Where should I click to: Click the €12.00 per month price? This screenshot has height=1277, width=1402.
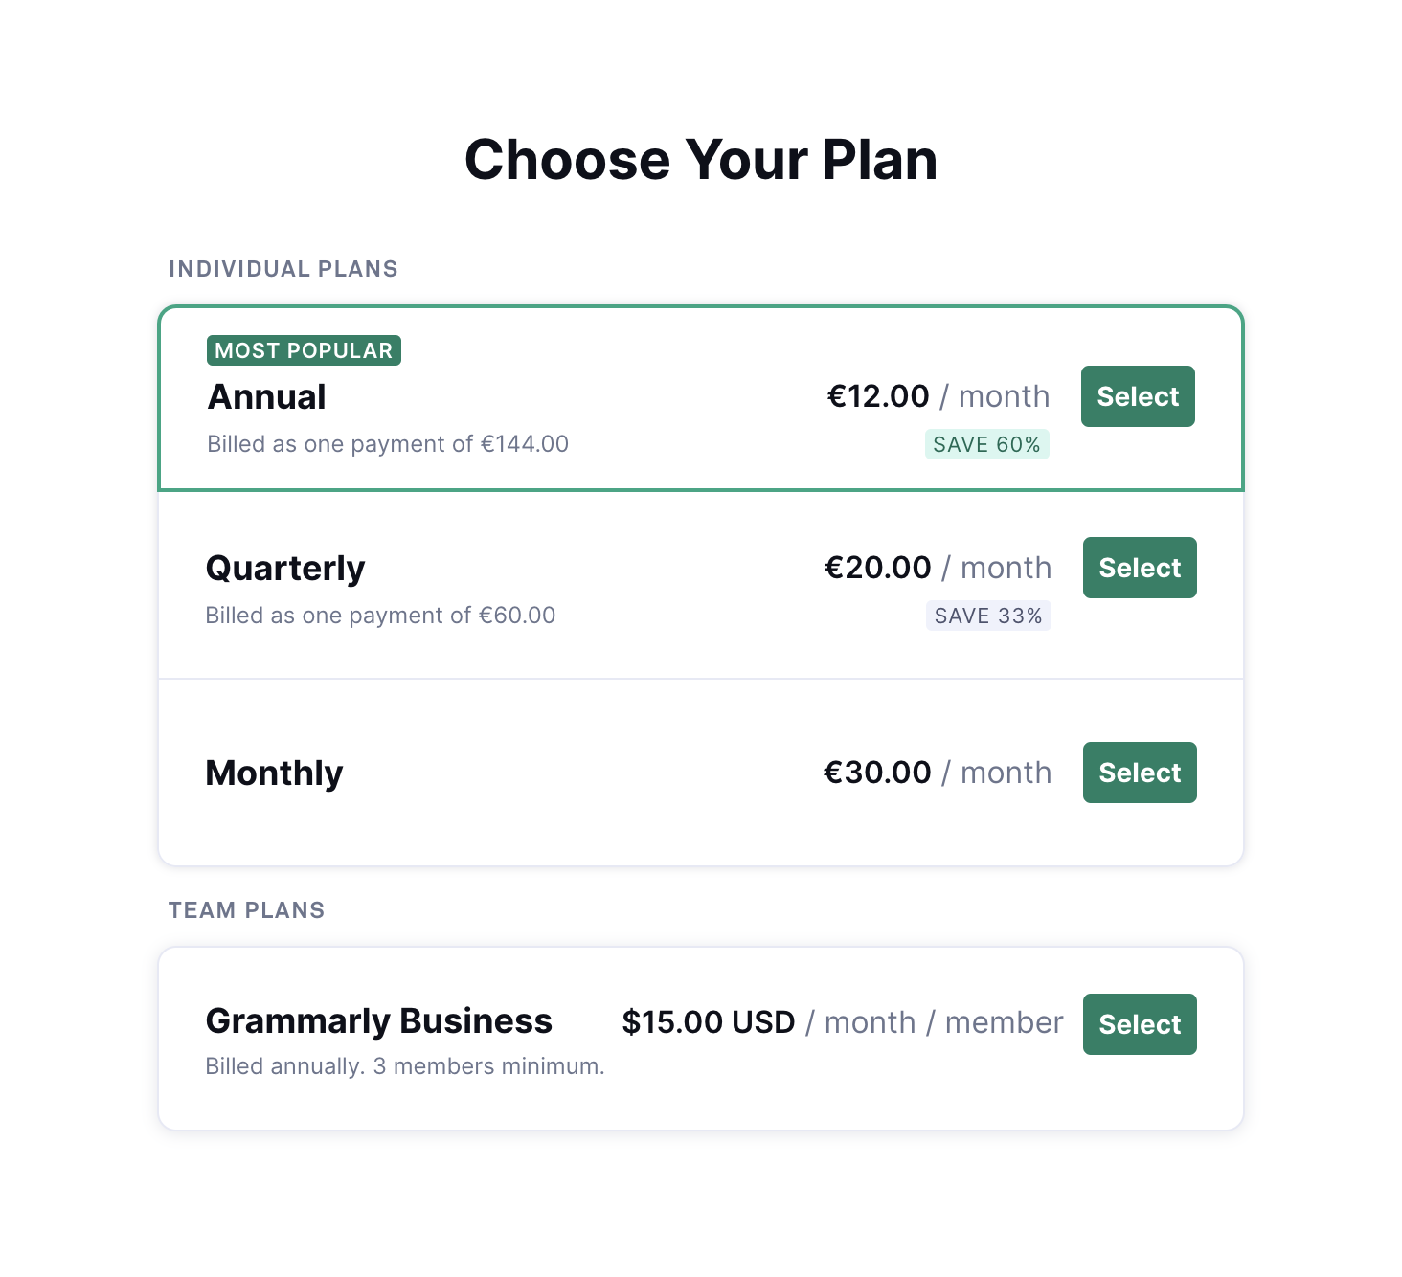(x=938, y=396)
